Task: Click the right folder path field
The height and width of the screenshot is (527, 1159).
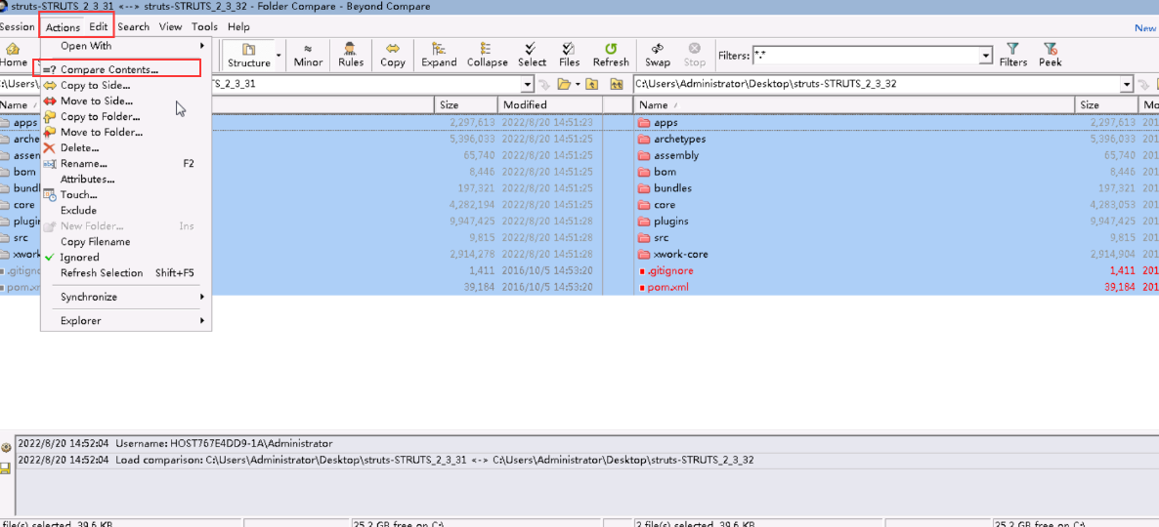Action: tap(877, 84)
